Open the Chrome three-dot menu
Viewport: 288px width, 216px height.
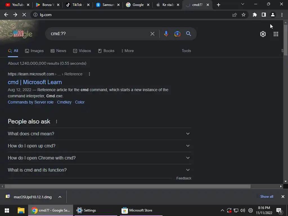click(282, 15)
